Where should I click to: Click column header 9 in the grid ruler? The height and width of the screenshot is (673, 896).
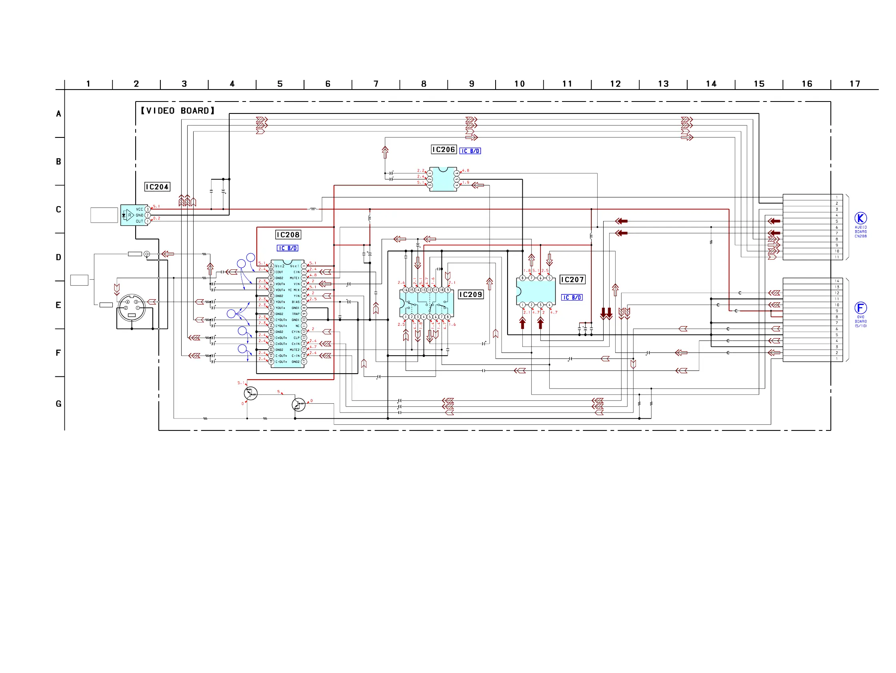click(472, 84)
